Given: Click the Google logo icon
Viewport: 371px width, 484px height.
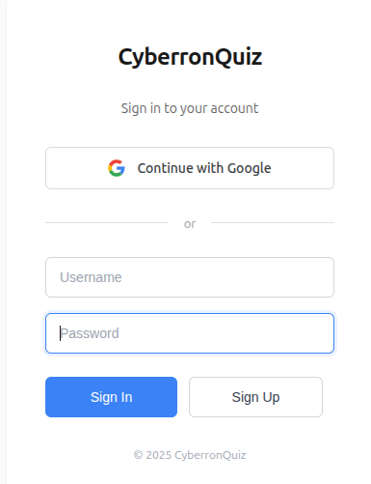Looking at the screenshot, I should click(117, 168).
